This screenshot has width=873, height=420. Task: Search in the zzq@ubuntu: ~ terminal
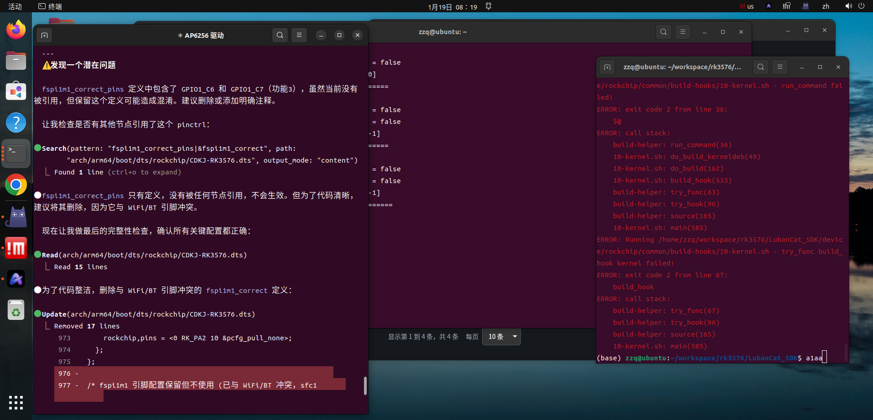tap(664, 32)
